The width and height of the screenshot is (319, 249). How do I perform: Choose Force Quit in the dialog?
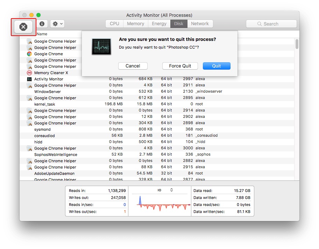coord(180,66)
